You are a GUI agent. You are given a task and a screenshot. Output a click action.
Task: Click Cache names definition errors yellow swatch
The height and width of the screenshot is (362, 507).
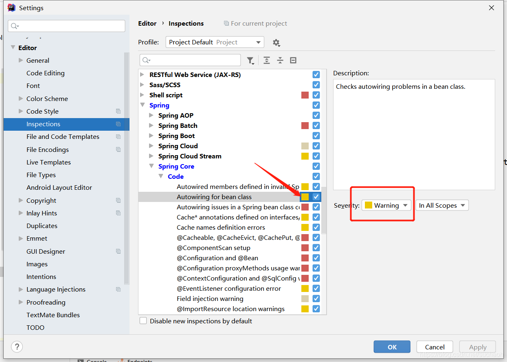[x=305, y=227]
